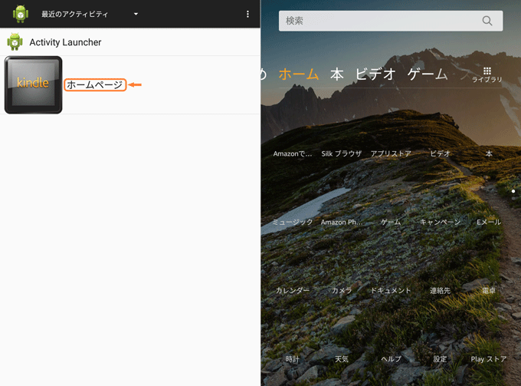The width and height of the screenshot is (521, 386).
Task: Open the three-dot overflow menu
Action: coord(247,14)
